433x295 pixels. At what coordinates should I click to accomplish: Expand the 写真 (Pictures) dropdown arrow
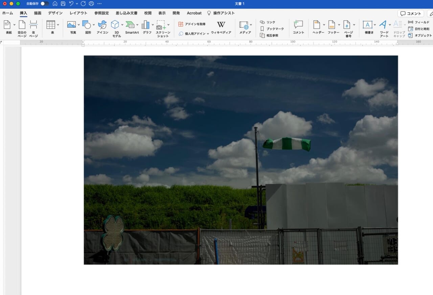(x=79, y=25)
